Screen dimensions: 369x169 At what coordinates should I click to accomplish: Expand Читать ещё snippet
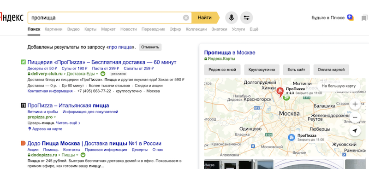[68, 122]
